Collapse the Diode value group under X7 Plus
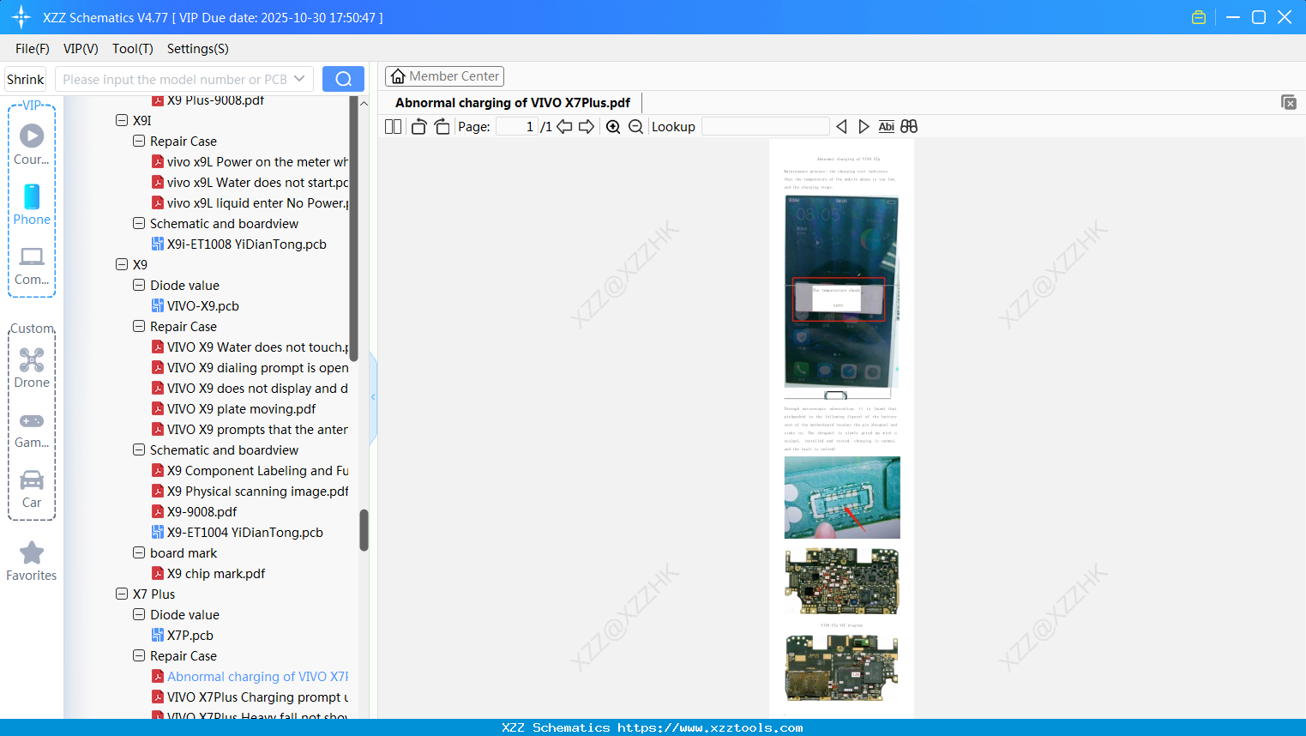 pyautogui.click(x=139, y=615)
